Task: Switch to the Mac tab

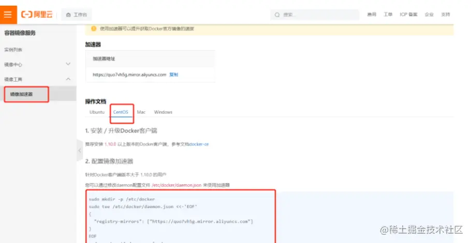Action: (141, 112)
